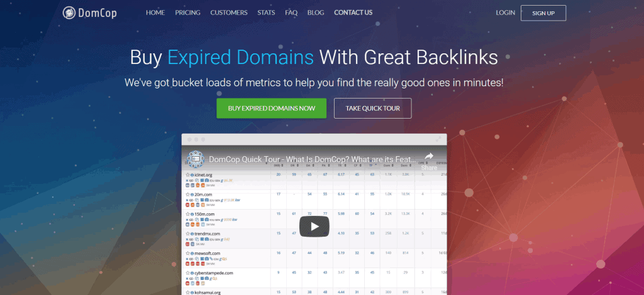Image resolution: width=644 pixels, height=295 pixels.
Task: Click the TAKE QUICK TOUR button
Action: [372, 108]
